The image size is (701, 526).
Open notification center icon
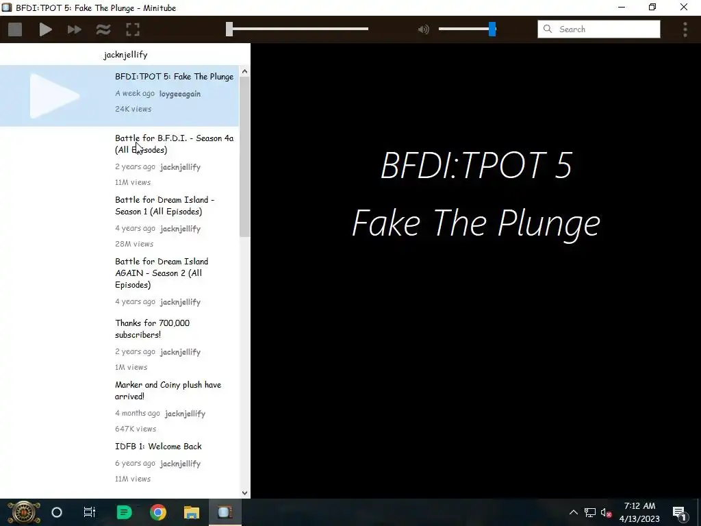click(680, 512)
